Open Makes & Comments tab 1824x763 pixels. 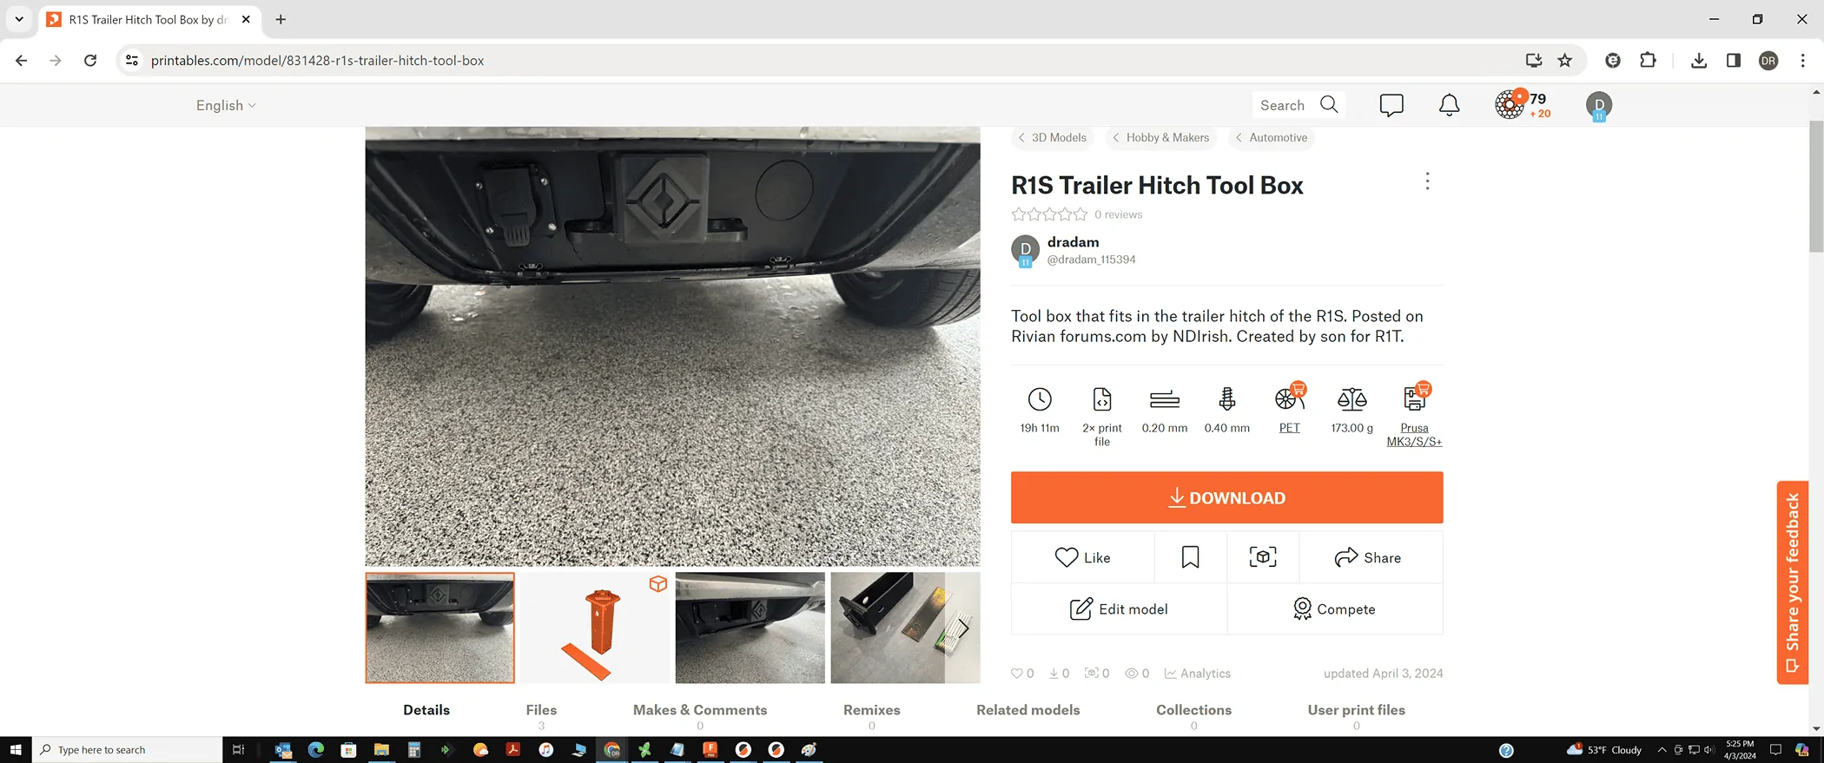click(700, 709)
